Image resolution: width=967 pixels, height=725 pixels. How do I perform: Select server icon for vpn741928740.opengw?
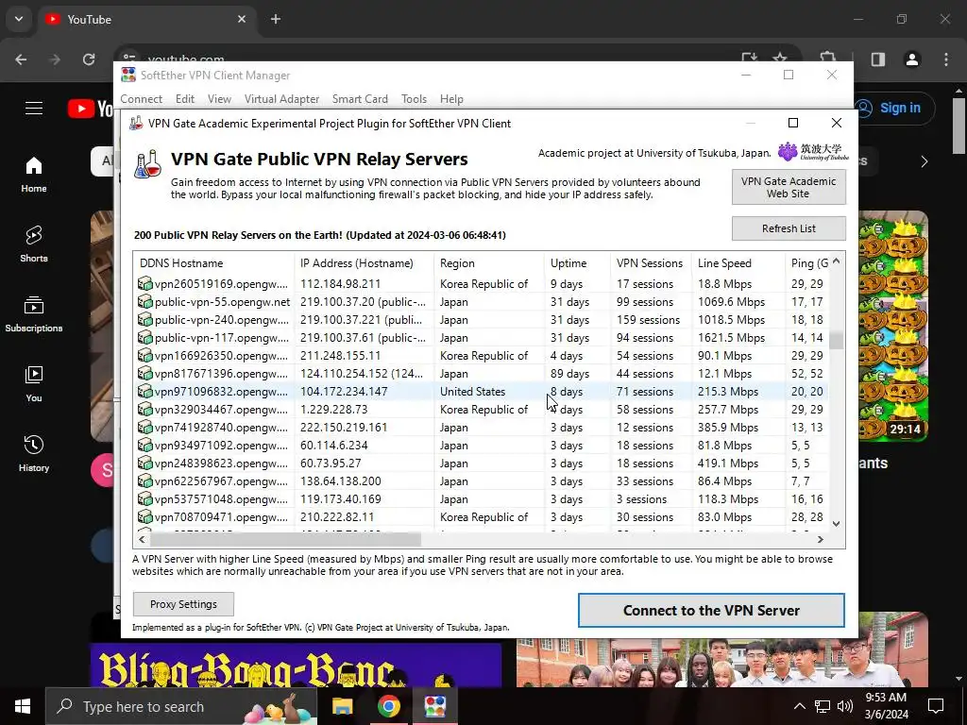pyautogui.click(x=144, y=427)
